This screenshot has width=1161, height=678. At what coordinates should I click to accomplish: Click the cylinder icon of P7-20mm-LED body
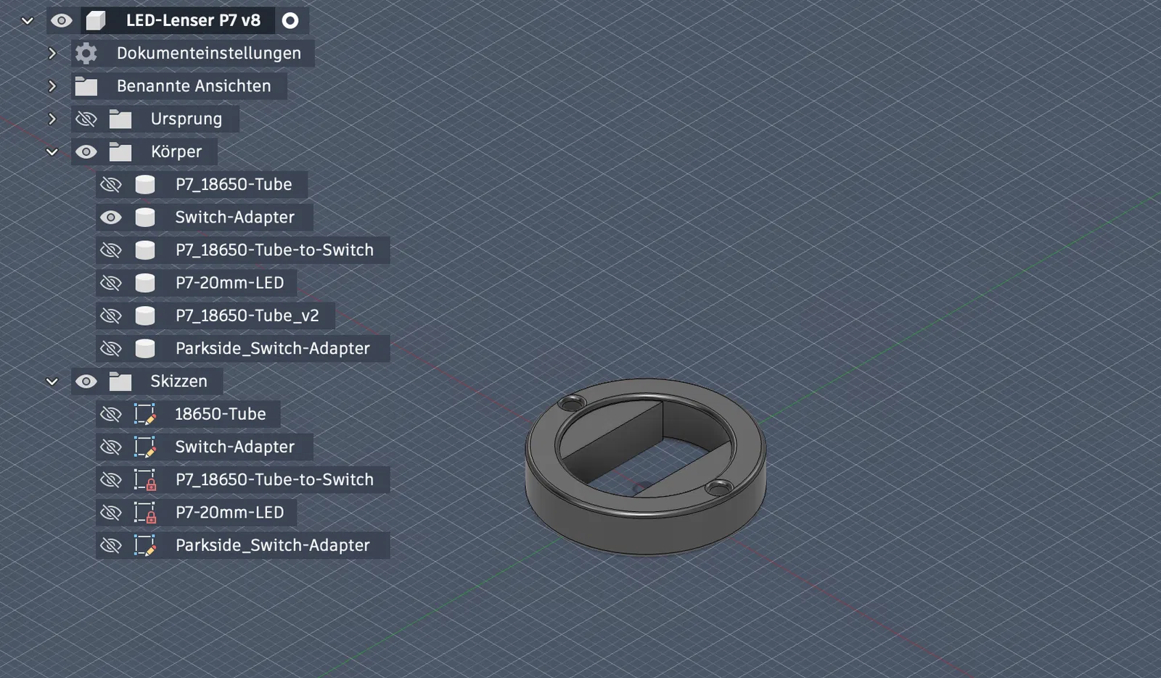pyautogui.click(x=145, y=283)
